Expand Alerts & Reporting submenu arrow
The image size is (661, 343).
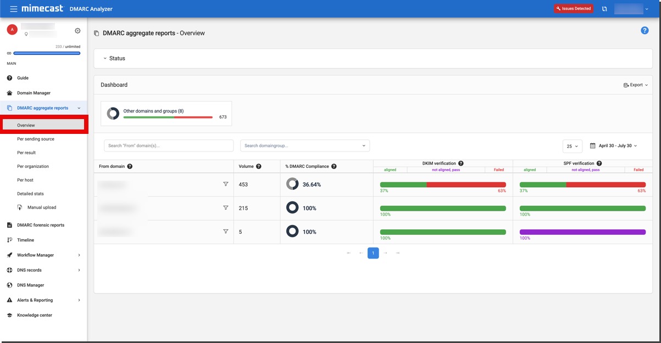point(79,300)
